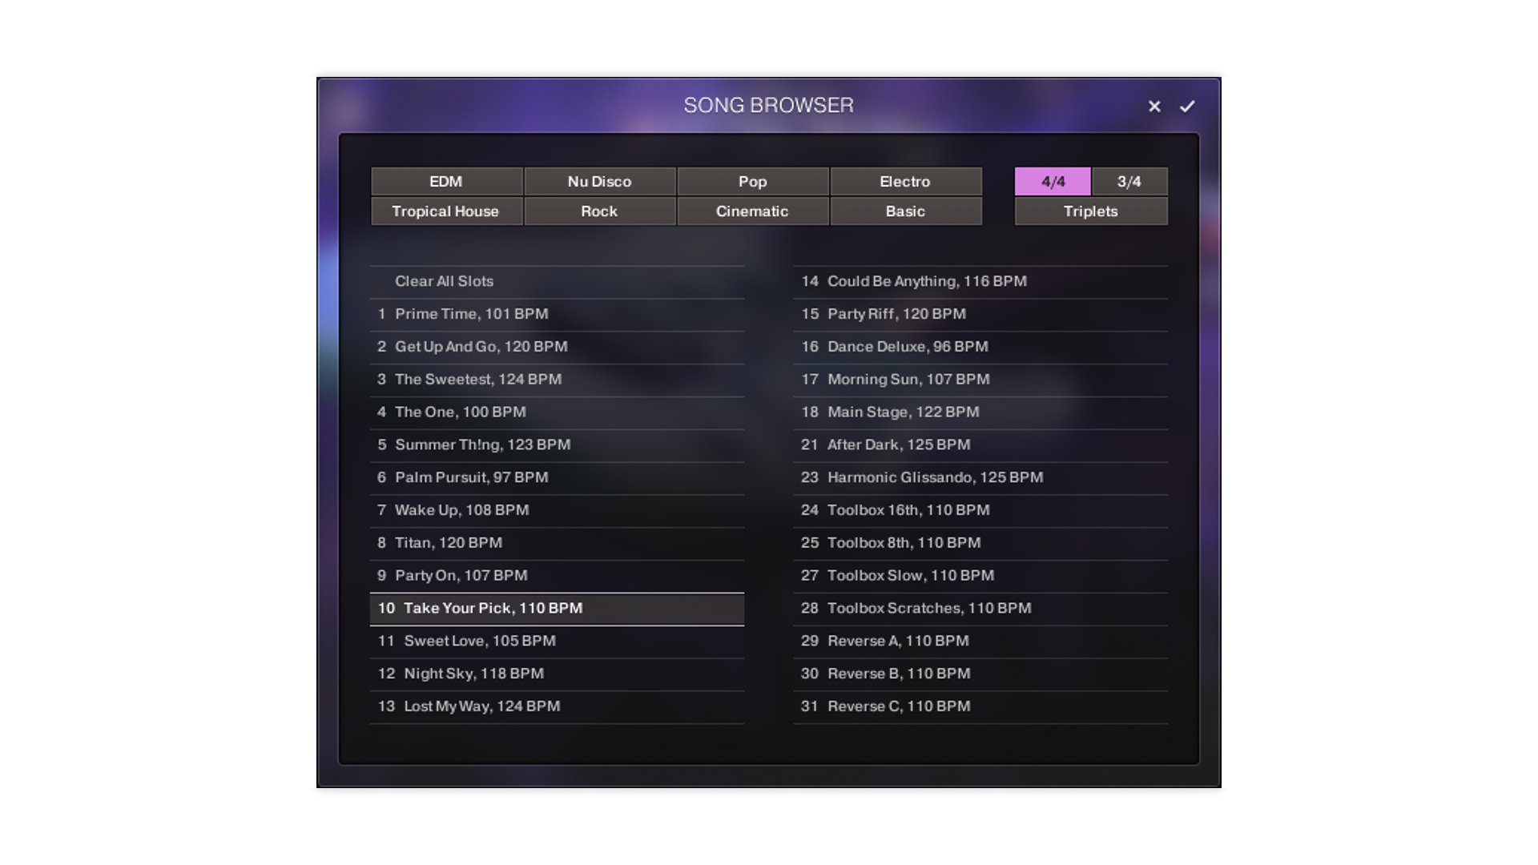Load Harmonic Glissando, 125 BPM
The height and width of the screenshot is (865, 1538).
(935, 477)
